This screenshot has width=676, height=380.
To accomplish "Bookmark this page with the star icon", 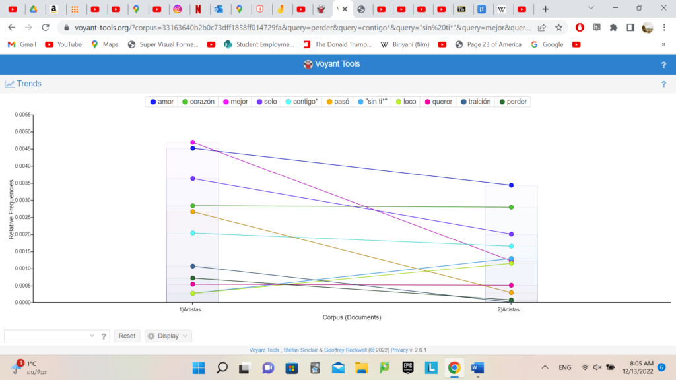I will click(x=558, y=28).
